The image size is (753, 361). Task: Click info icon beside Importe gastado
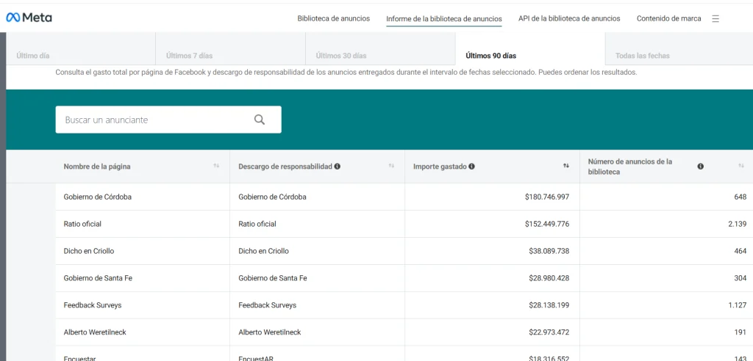pyautogui.click(x=471, y=167)
